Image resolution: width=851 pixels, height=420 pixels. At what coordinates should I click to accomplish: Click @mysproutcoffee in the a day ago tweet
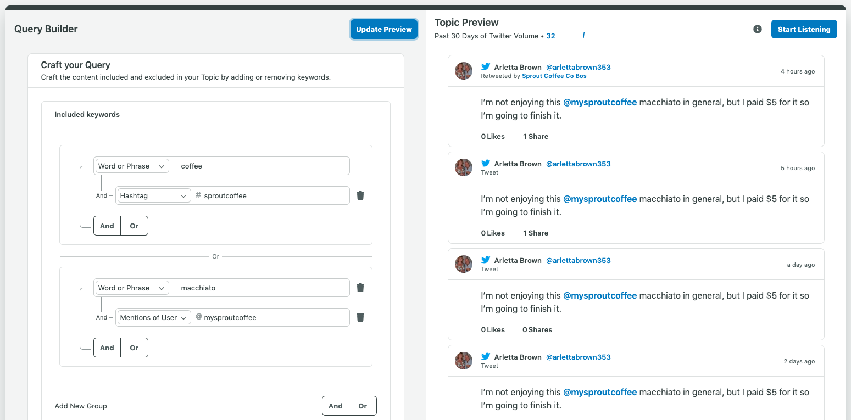coord(600,295)
